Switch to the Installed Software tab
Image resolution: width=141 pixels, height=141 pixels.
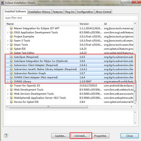15,11
